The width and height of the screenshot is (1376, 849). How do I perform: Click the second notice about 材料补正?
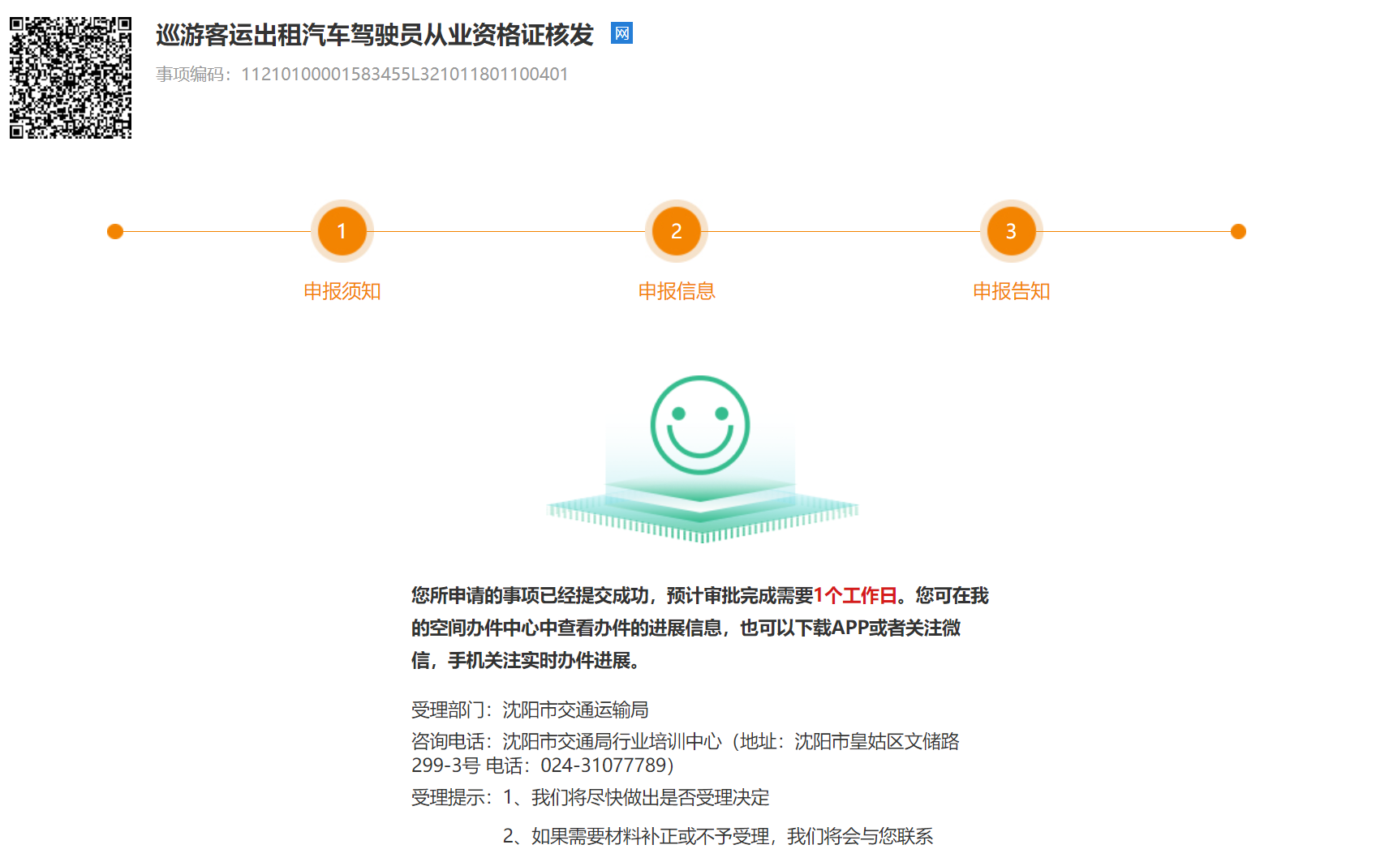(717, 836)
